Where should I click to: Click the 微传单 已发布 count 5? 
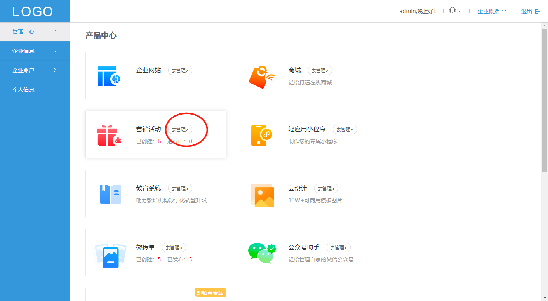pos(190,259)
